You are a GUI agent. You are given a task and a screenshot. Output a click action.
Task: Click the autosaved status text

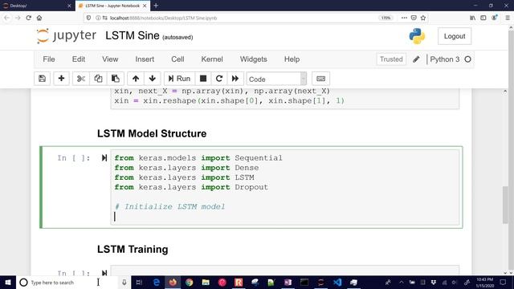click(177, 38)
